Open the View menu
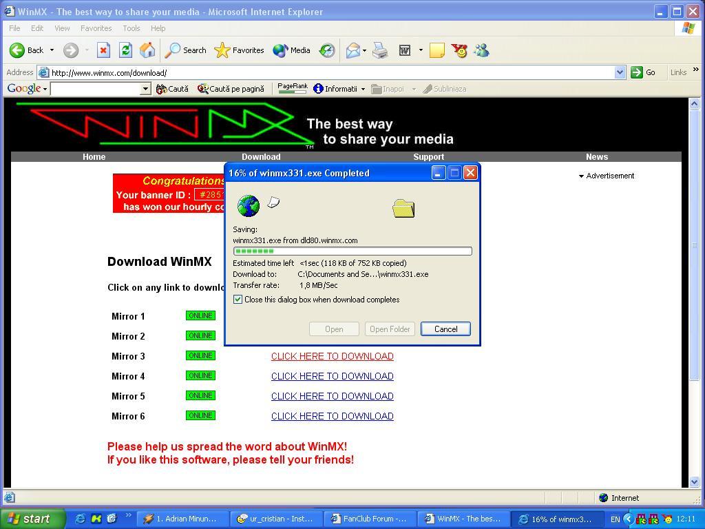Viewport: 705px width, 529px height. point(62,28)
